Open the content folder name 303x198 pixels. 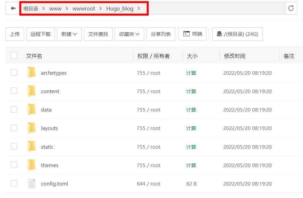pyautogui.click(x=50, y=91)
